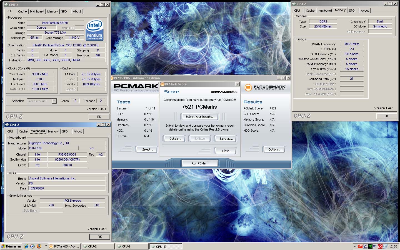The width and height of the screenshot is (400, 250).
Task: Open Cache tab in the CPU-Z Processor window
Action: tap(22, 11)
